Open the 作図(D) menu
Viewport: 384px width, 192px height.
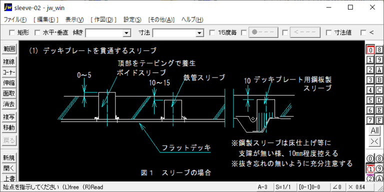(x=103, y=20)
